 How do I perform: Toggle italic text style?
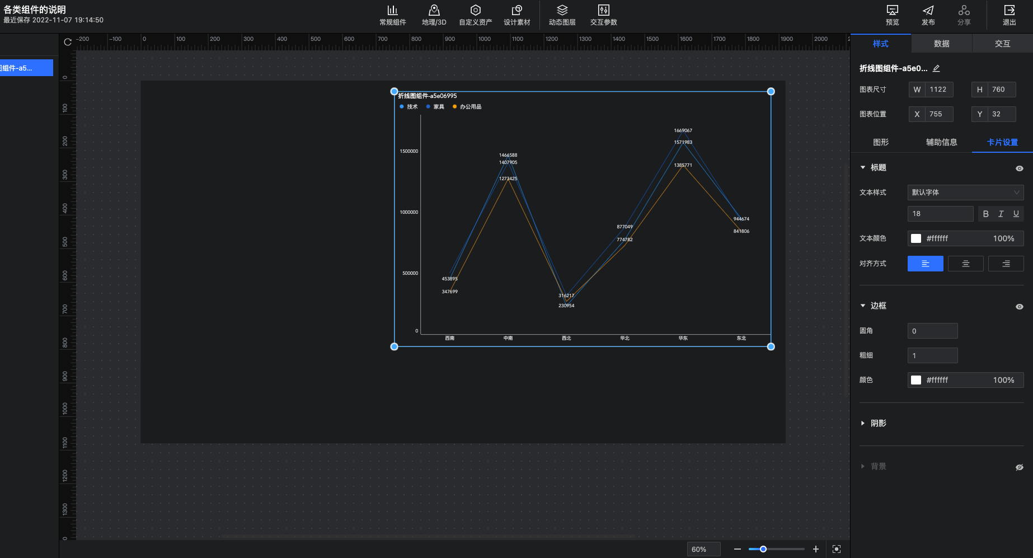coord(1001,214)
